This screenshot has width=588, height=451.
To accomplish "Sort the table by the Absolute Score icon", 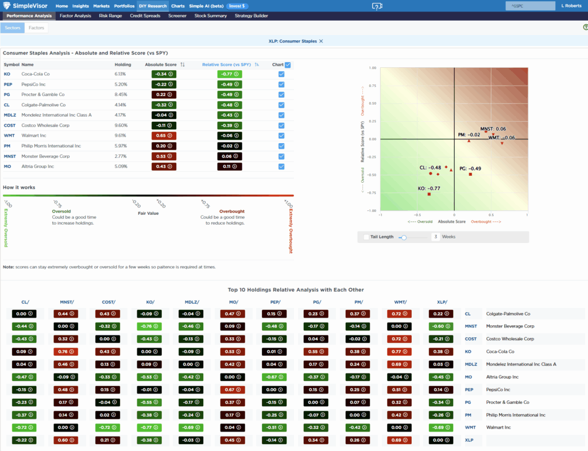I will [182, 64].
